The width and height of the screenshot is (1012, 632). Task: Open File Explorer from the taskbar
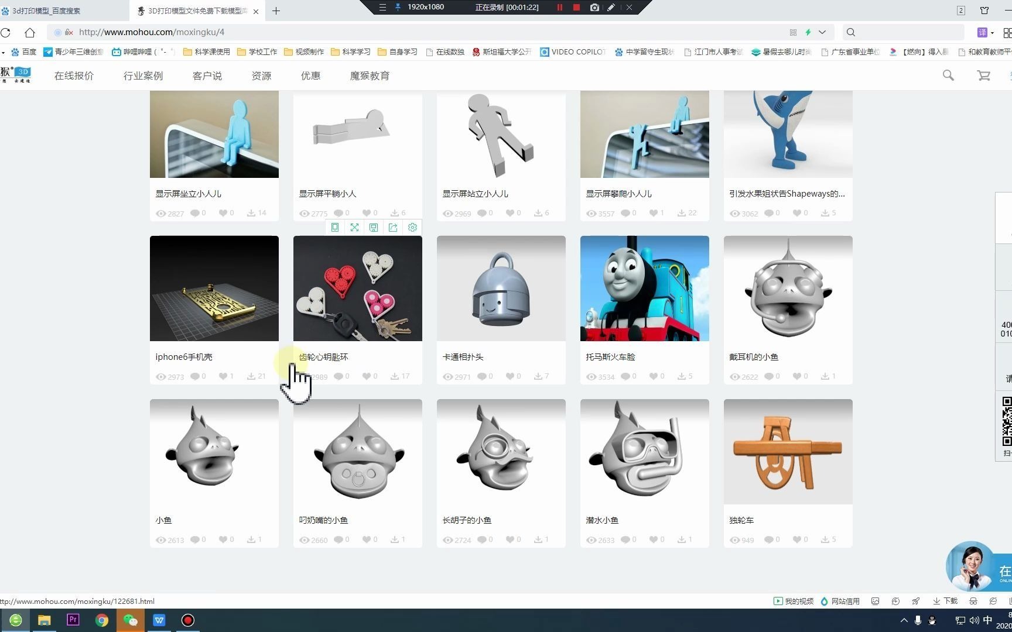45,620
